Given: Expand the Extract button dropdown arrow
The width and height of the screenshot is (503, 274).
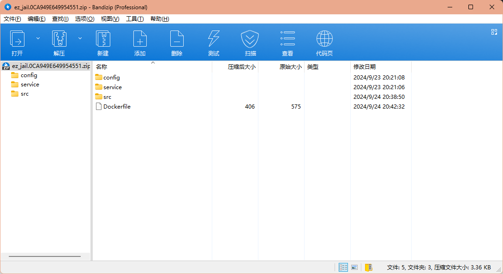Looking at the screenshot, I should [x=80, y=38].
